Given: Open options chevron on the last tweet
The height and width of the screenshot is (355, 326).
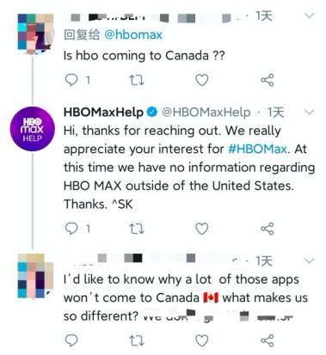Looking at the screenshot, I should [309, 260].
